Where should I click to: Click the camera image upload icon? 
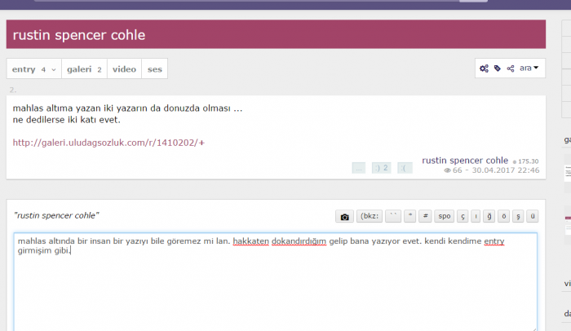344,217
